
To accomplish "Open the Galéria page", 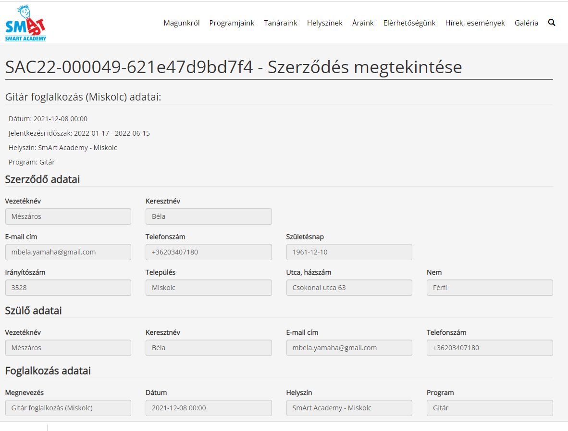I will [x=526, y=23].
